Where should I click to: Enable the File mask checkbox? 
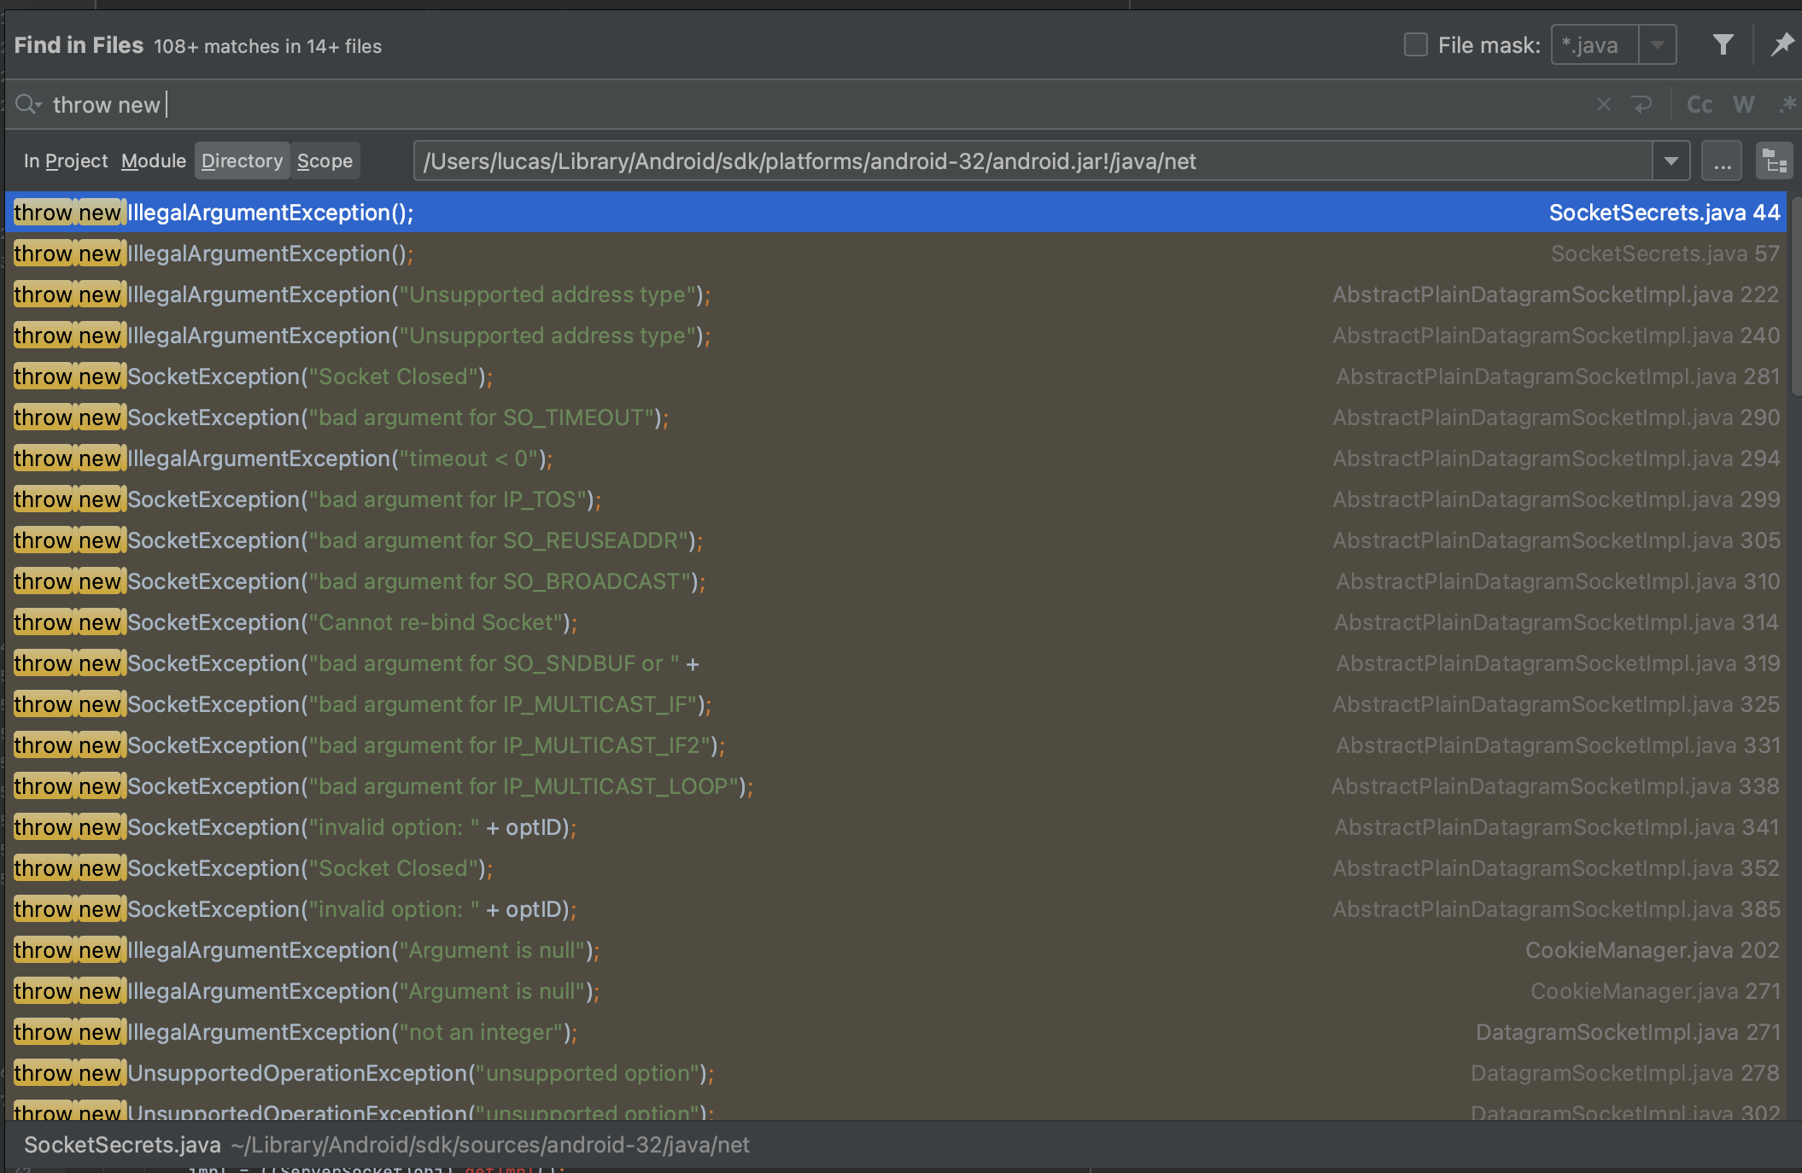coord(1415,45)
